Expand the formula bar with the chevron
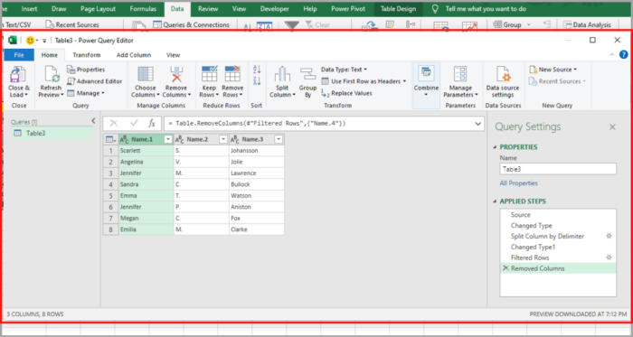Screen dimensions: 633x337 click(x=478, y=124)
